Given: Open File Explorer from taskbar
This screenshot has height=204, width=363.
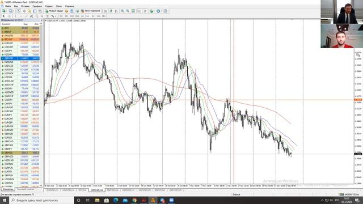Looking at the screenshot, I should point(97,200).
